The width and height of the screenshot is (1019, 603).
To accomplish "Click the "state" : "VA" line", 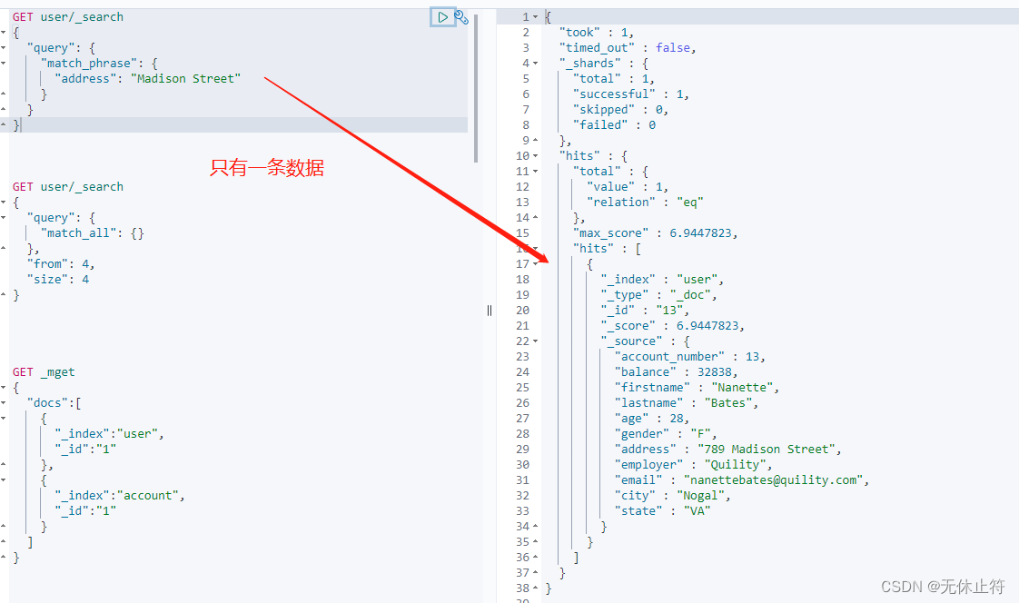I will click(662, 511).
